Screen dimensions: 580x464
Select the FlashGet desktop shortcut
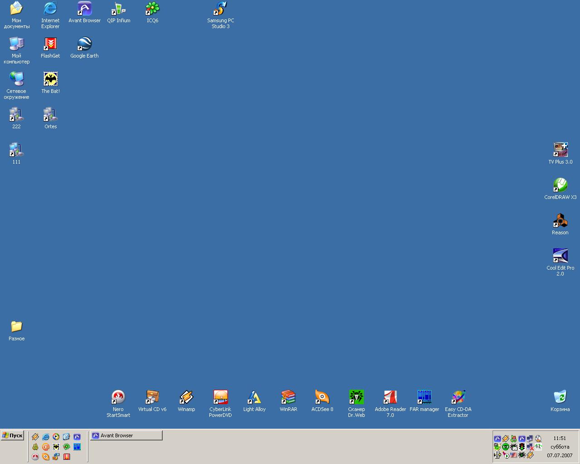(x=50, y=48)
